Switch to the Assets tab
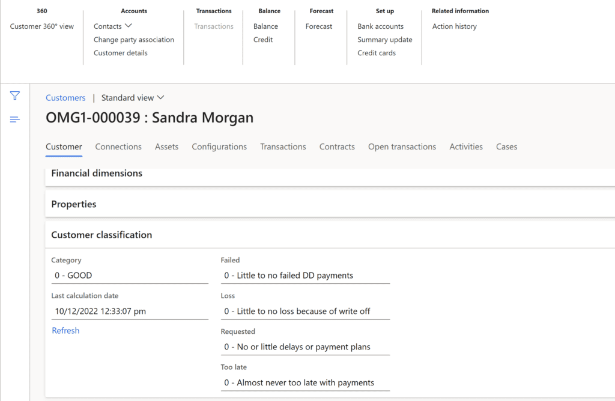Image resolution: width=615 pixels, height=401 pixels. click(167, 146)
